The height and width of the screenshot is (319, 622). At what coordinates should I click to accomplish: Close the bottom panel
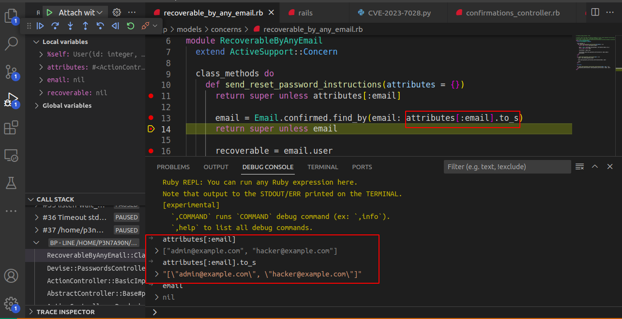coord(610,167)
